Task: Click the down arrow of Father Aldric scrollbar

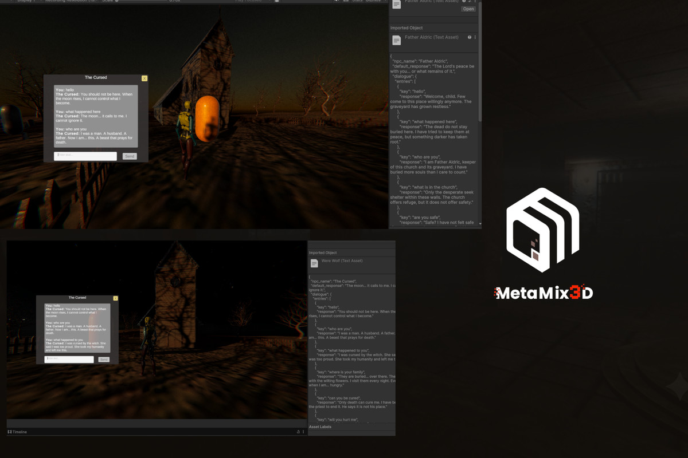Action: coord(480,224)
